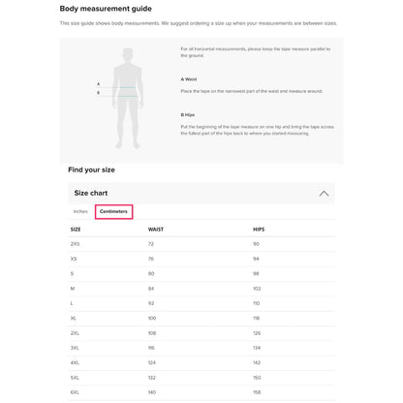The height and width of the screenshot is (403, 403).
Task: Select the Centimeters tab
Action: tap(113, 211)
